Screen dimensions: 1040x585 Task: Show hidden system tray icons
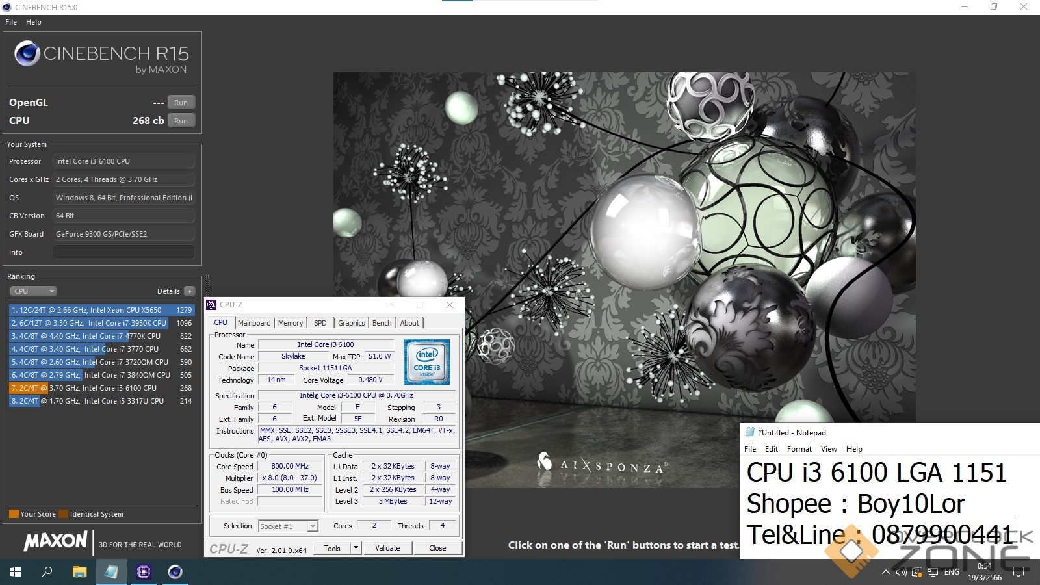coord(885,572)
